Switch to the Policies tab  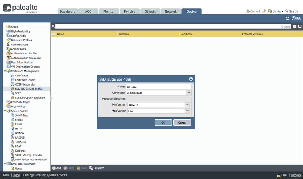pos(130,11)
